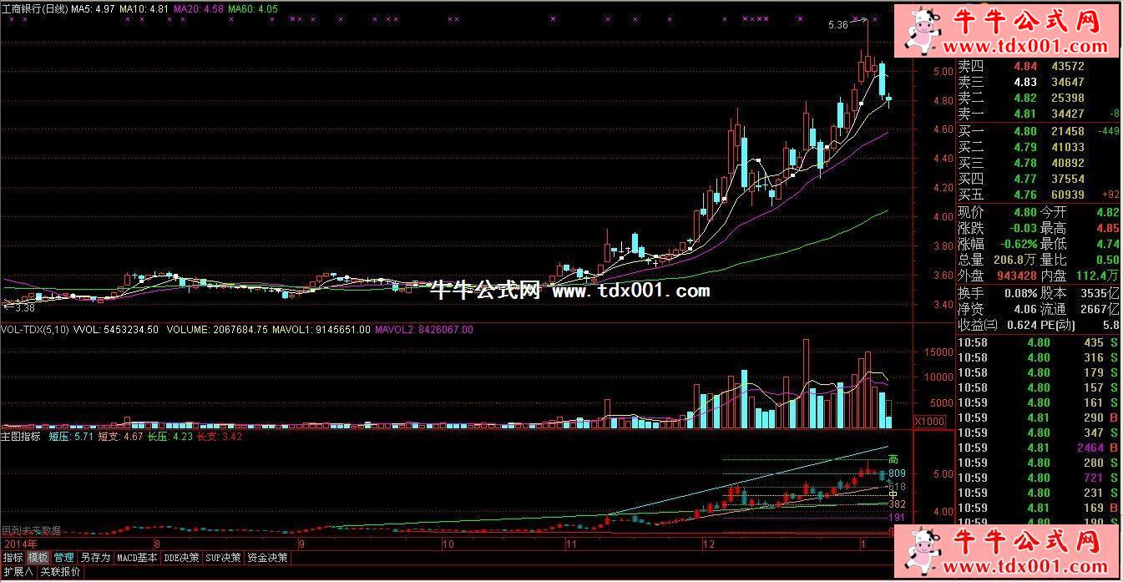Click the 买一 bid price 4.80 row
This screenshot has height=582, width=1123.
pos(1037,131)
